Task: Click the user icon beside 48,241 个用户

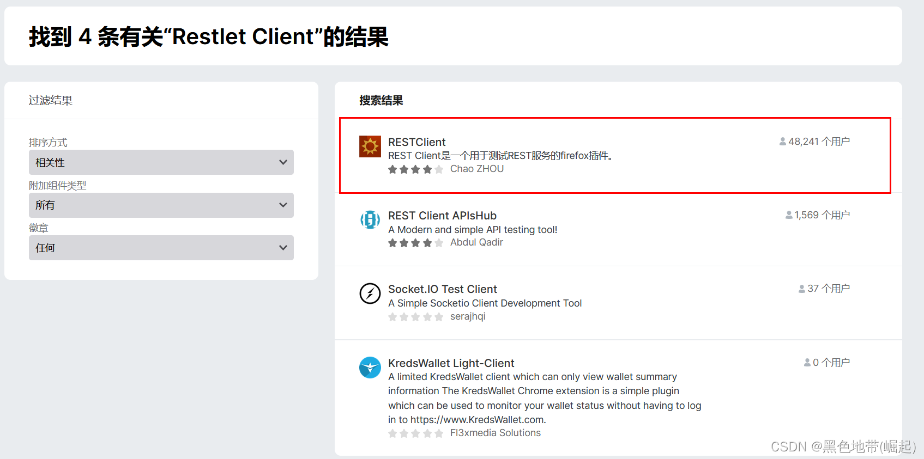Action: 783,142
